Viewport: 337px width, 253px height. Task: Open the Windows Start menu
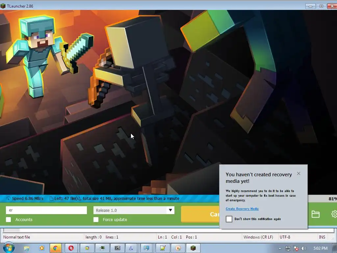(x=9, y=248)
